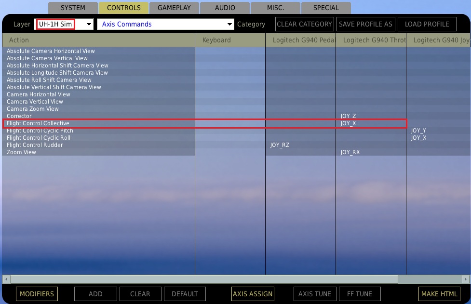Select the Camera Horizontal View row
Image resolution: width=471 pixels, height=304 pixels.
tap(98, 94)
